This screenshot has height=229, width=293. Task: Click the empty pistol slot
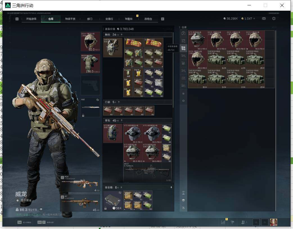90,85
